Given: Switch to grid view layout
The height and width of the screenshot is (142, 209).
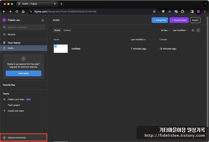Looking at the screenshot, I should tap(193, 30).
